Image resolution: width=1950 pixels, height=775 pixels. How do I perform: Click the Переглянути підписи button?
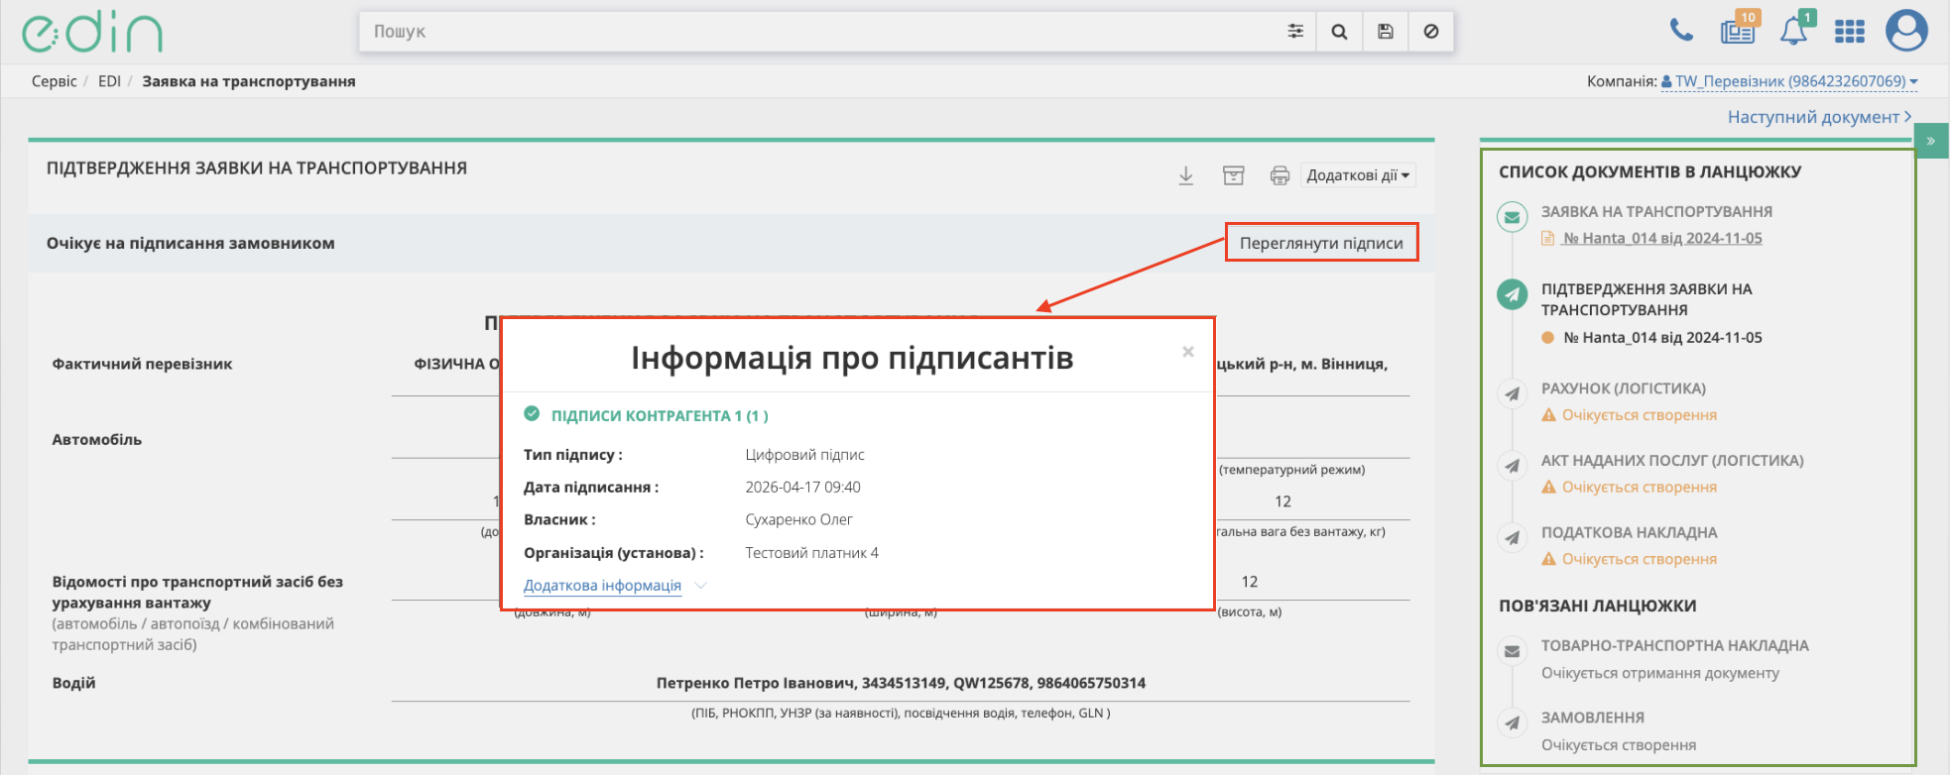pos(1321,243)
